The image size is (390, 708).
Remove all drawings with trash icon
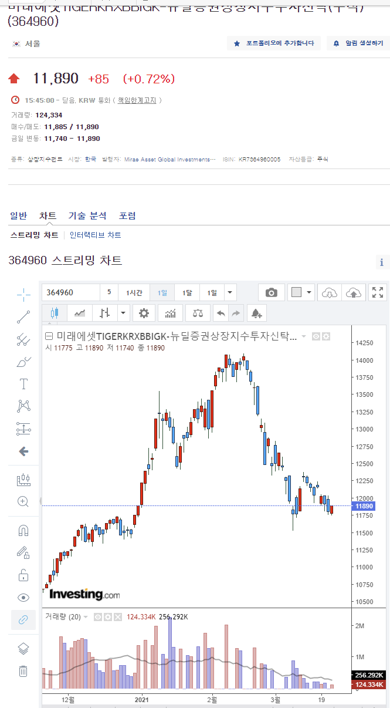click(x=23, y=671)
